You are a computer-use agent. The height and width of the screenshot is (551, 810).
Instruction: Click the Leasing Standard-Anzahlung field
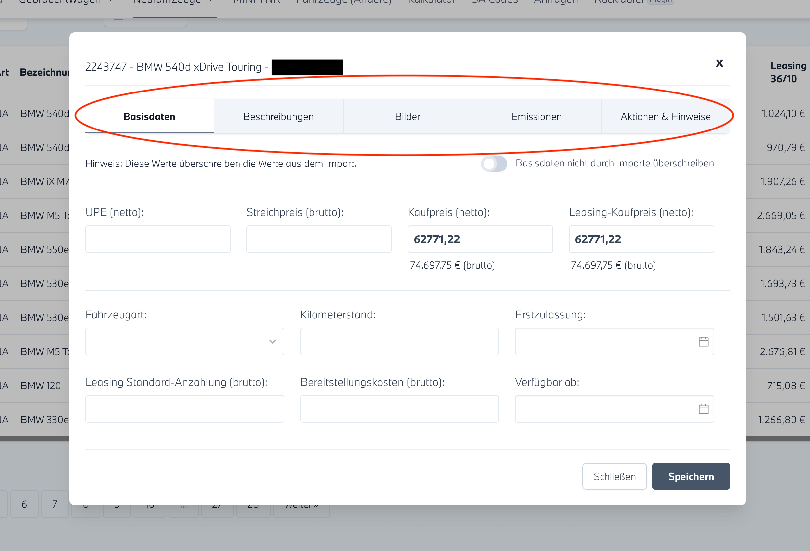[x=184, y=409]
